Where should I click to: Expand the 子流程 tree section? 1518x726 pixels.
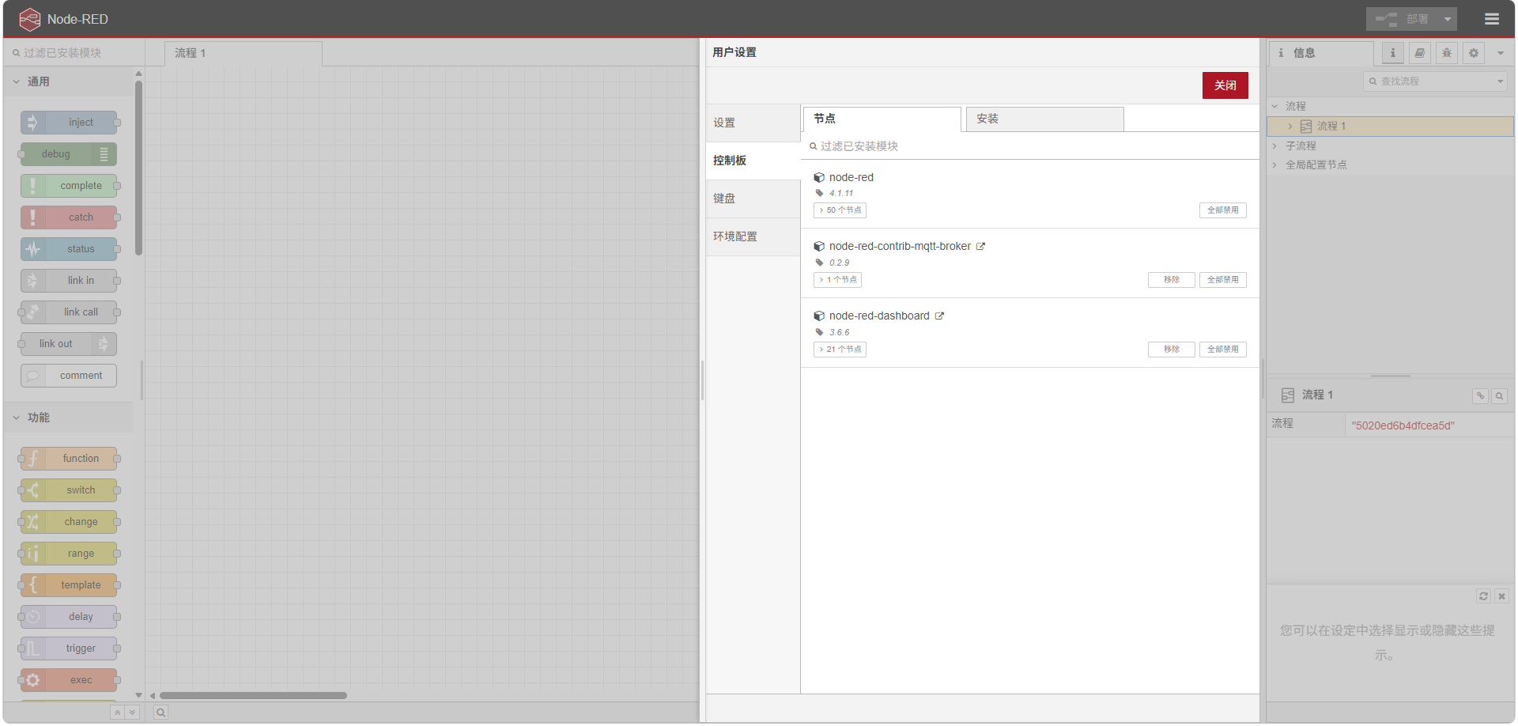click(x=1274, y=146)
